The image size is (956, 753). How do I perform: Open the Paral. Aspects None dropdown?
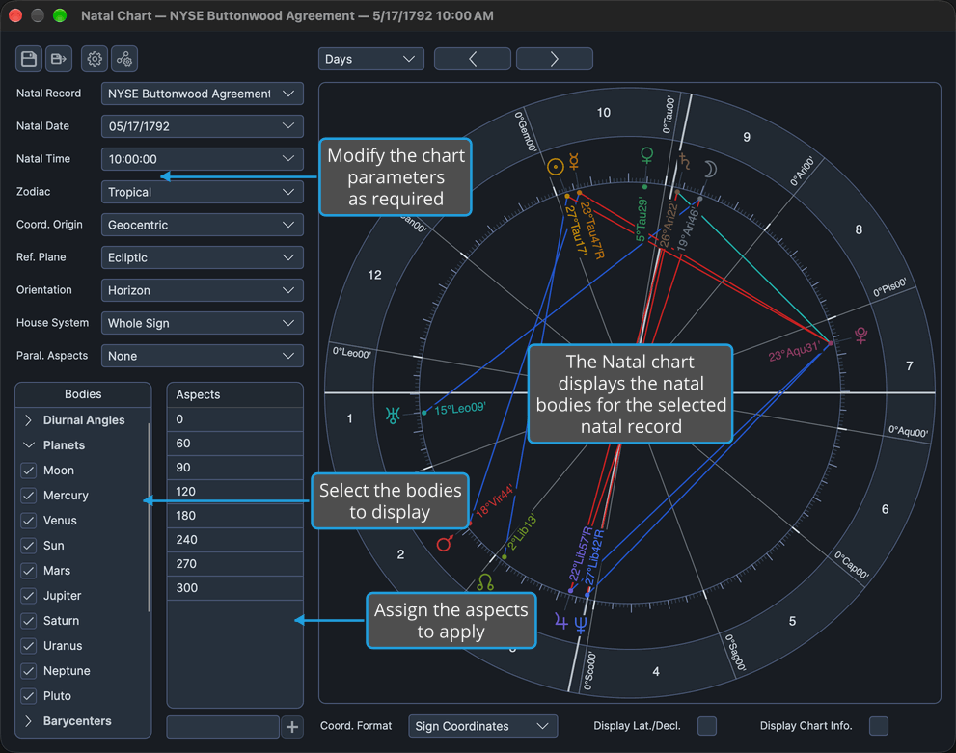point(203,356)
